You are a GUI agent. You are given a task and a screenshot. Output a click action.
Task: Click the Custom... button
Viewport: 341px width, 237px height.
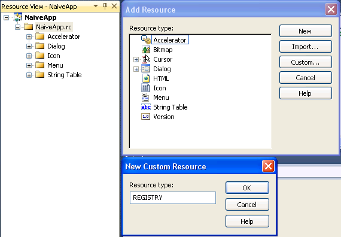[x=306, y=62]
